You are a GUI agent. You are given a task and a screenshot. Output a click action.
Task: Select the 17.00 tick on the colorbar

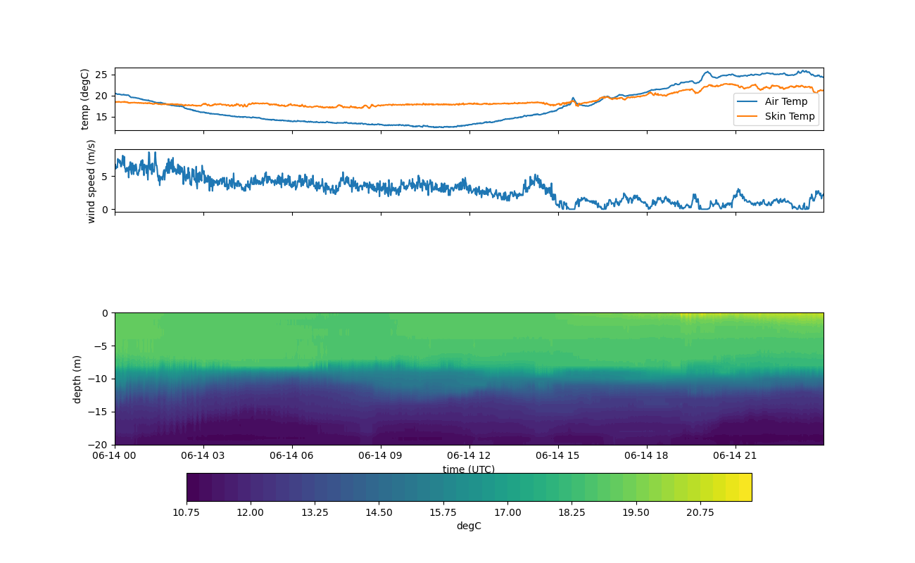507,513
